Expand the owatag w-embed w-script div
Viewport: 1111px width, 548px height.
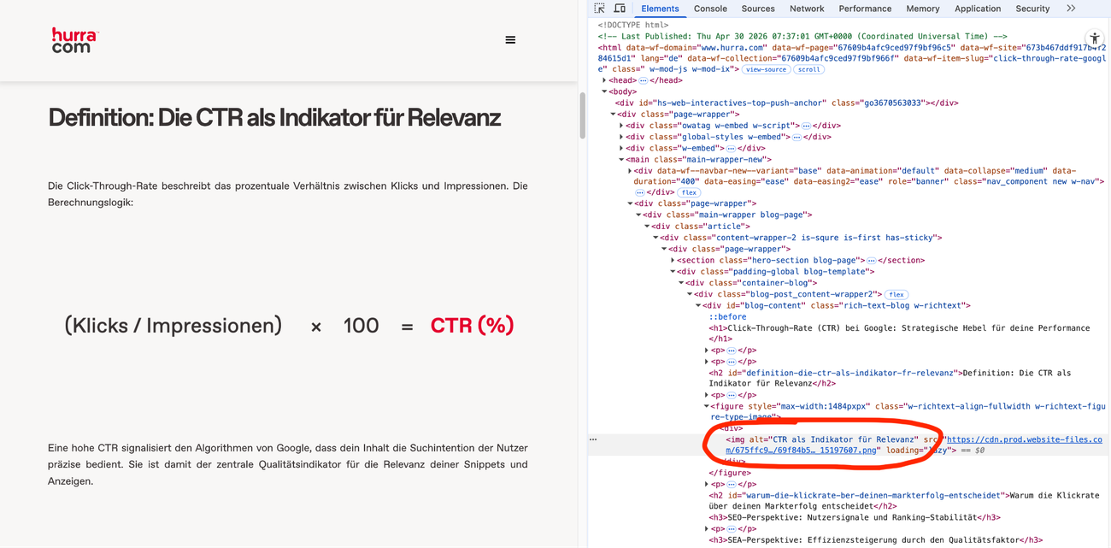coord(621,126)
